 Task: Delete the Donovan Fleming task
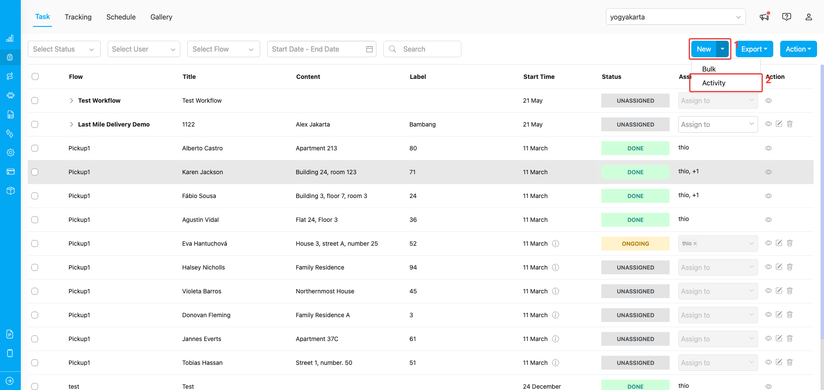point(790,315)
